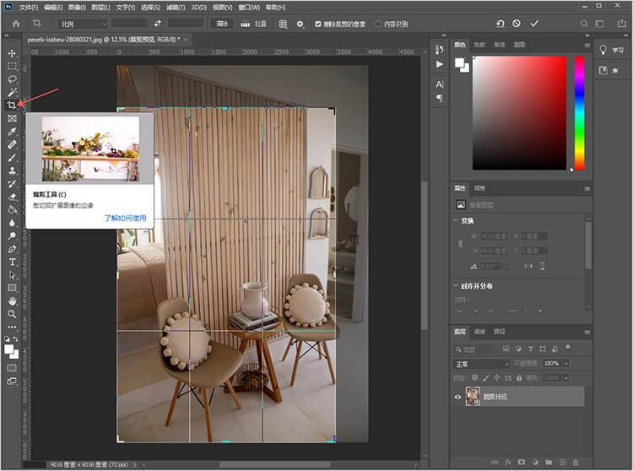This screenshot has height=471, width=633.
Task: Open the Edit Toolbar three-dots menu
Action: point(12,327)
